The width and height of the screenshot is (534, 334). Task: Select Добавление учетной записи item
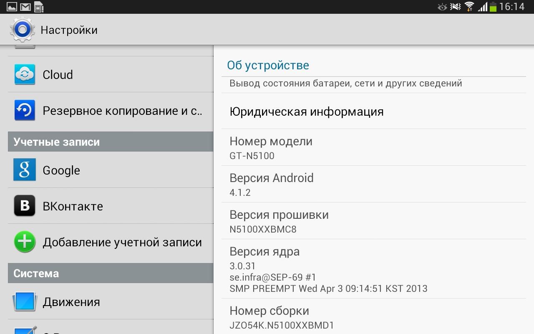[x=122, y=242]
